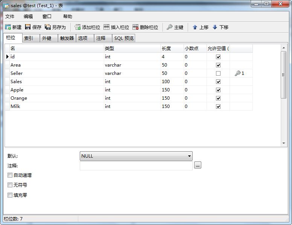Viewport: 292px width, 225px height.
Task: Click the int type cell in Milk row
Action: [132, 106]
